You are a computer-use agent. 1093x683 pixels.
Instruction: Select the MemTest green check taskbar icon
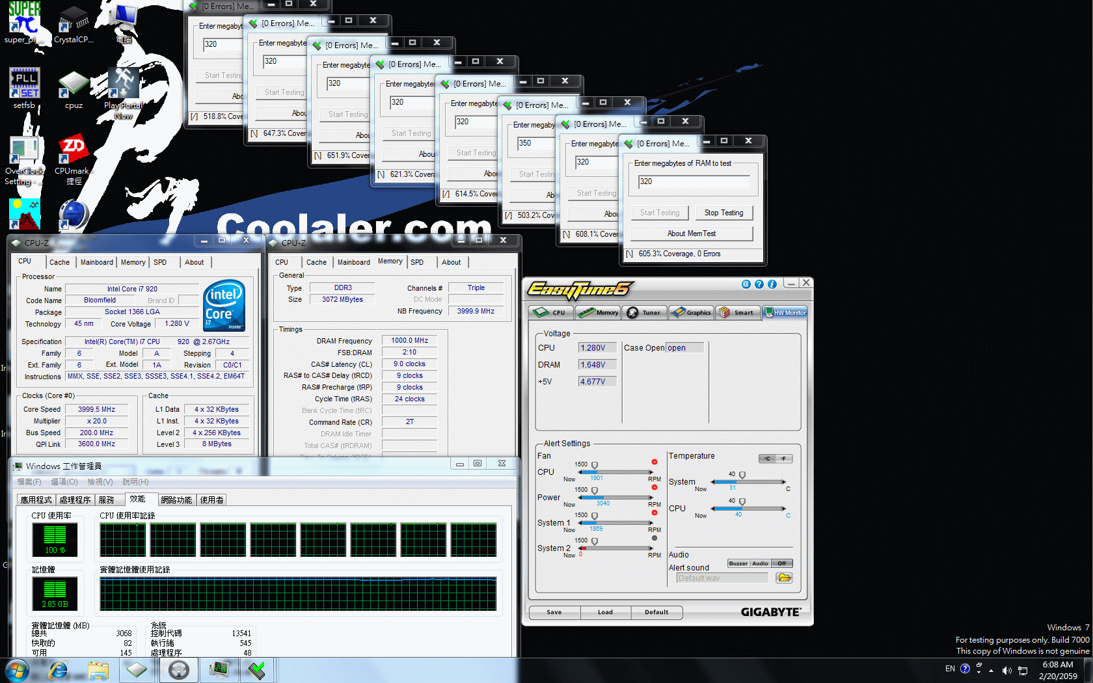click(258, 670)
